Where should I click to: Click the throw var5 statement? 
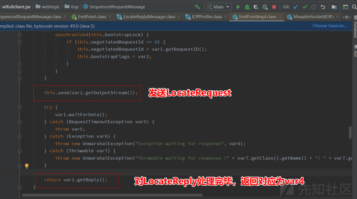point(70,129)
